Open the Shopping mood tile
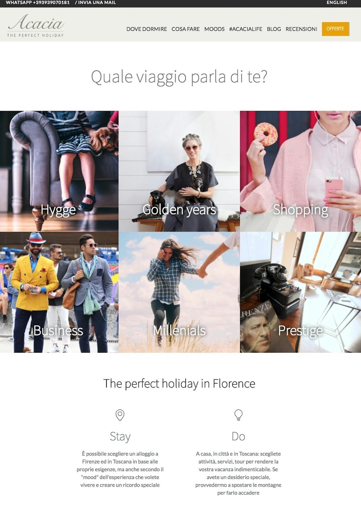361x522 pixels. point(301,171)
